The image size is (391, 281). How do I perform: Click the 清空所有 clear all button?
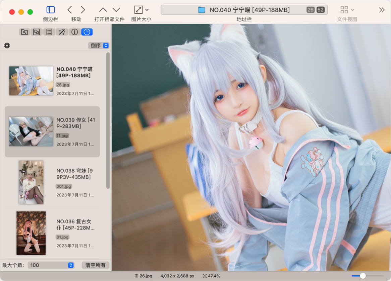tap(95, 265)
